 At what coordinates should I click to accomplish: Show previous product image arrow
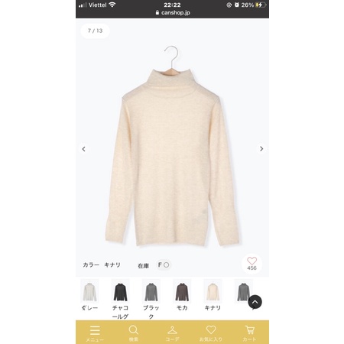point(83,149)
